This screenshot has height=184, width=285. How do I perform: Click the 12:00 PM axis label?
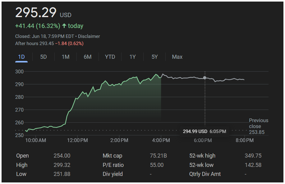point(77,140)
